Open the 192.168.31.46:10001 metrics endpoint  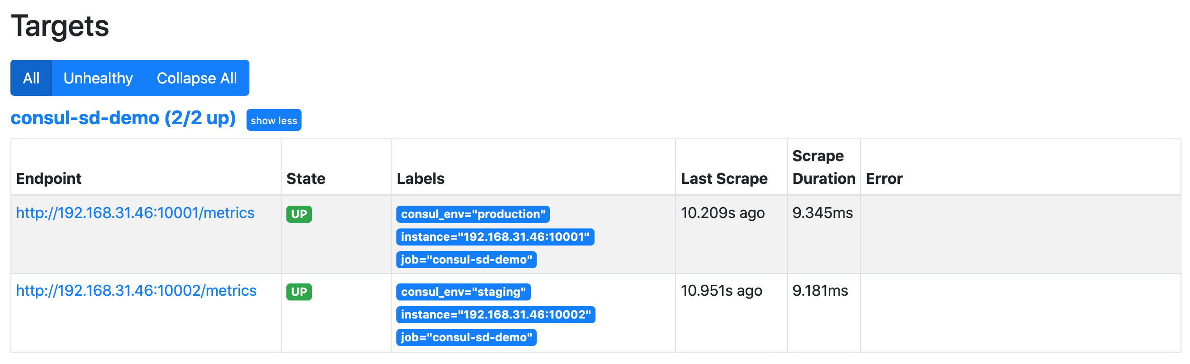click(135, 213)
